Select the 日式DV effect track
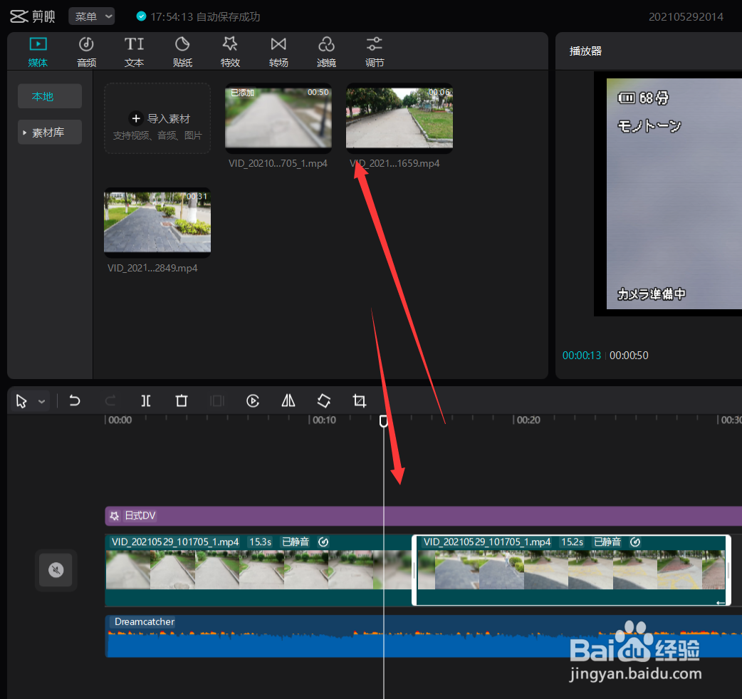742x699 pixels. tap(423, 516)
